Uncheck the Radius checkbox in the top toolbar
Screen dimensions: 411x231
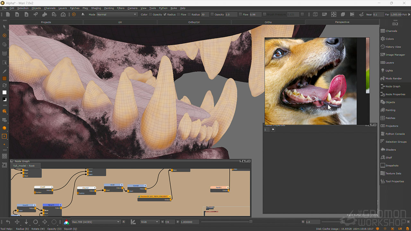[x=165, y=14]
